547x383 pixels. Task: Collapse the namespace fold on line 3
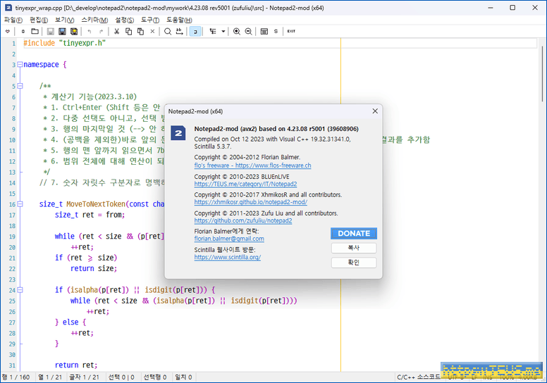pyautogui.click(x=20, y=65)
